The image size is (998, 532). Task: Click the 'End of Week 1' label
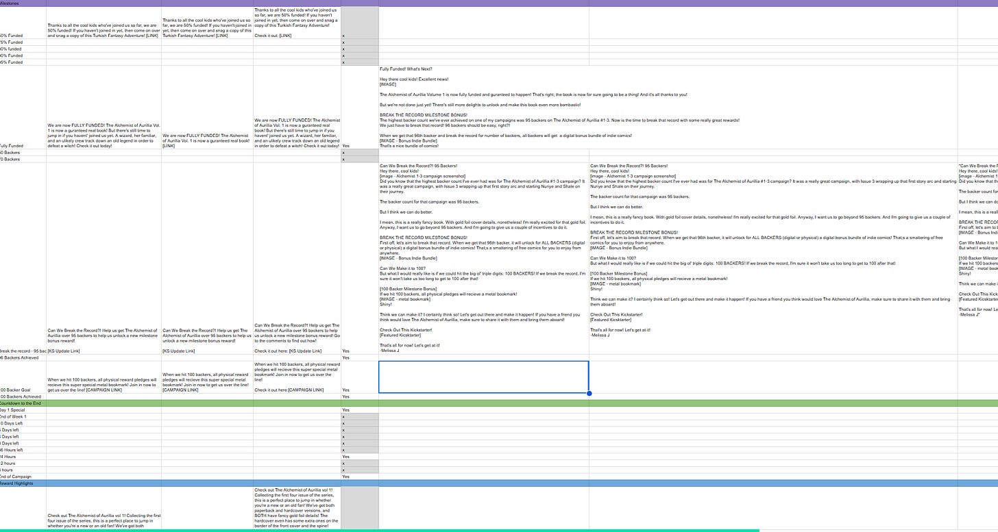(14, 416)
